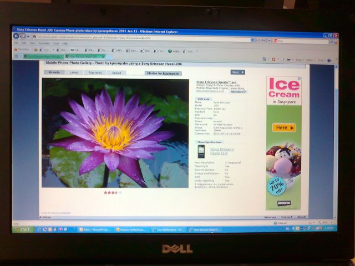Image resolution: width=355 pixels, height=266 pixels.
Task: Click the Refresh page icon
Action: (263, 40)
